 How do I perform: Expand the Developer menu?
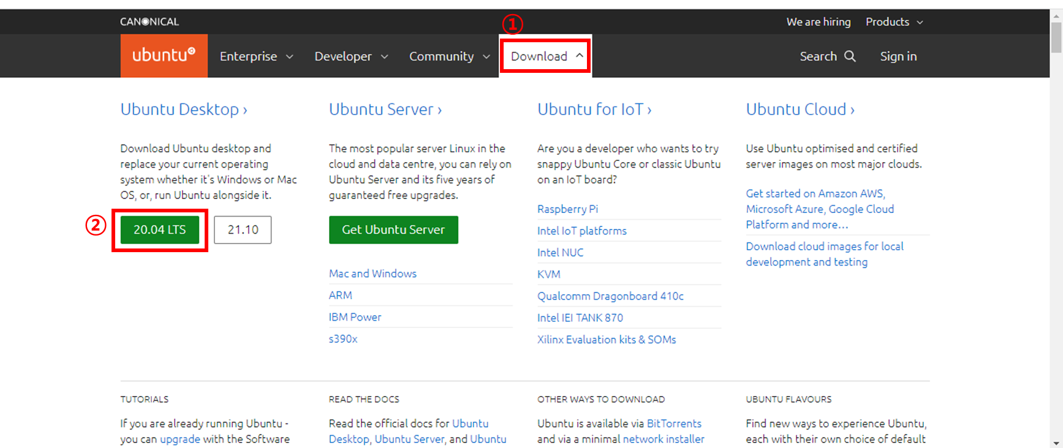pos(351,56)
